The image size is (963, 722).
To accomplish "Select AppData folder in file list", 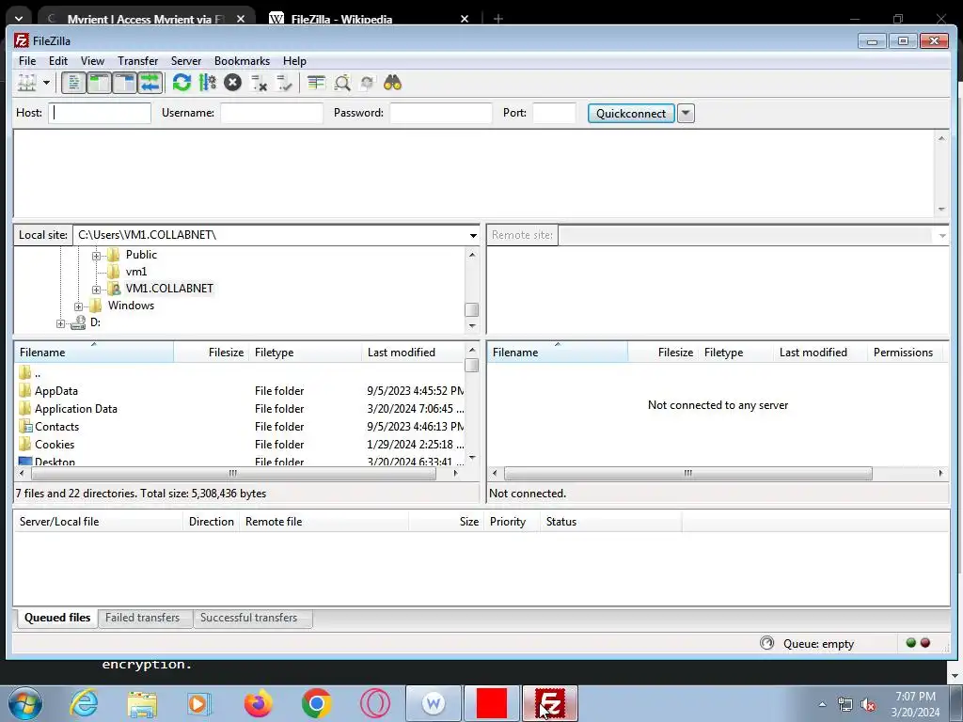I will point(55,390).
